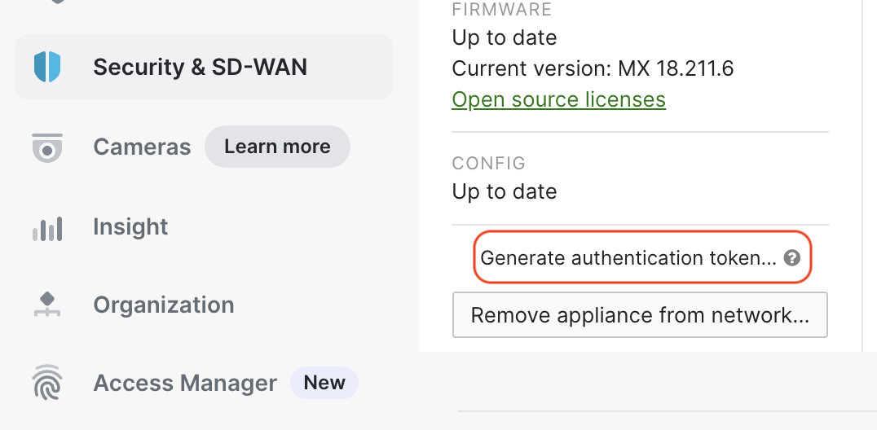Click the FIRMWARE section heading

[x=502, y=10]
